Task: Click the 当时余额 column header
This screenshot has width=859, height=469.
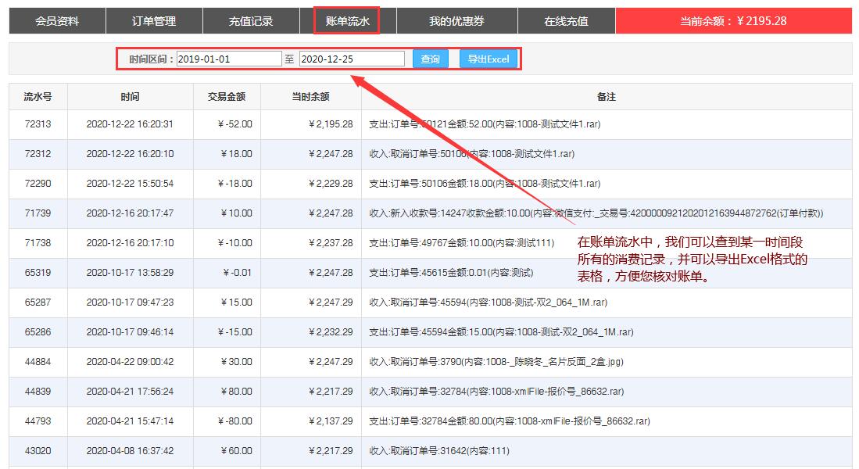Action: coord(310,97)
